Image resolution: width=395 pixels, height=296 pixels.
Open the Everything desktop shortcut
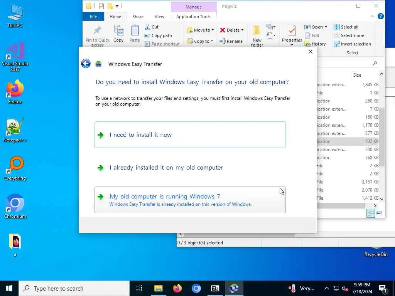15,168
